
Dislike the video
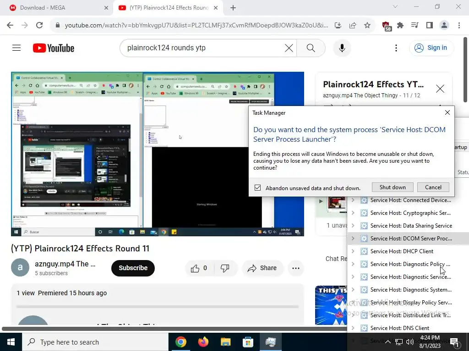(225, 268)
